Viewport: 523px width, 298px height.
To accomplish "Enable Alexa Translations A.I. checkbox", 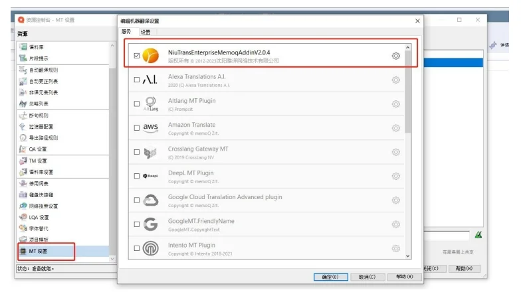I will coord(137,80).
